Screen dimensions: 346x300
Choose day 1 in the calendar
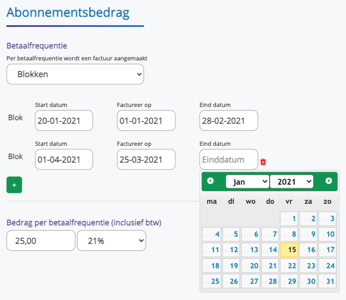[x=289, y=219]
